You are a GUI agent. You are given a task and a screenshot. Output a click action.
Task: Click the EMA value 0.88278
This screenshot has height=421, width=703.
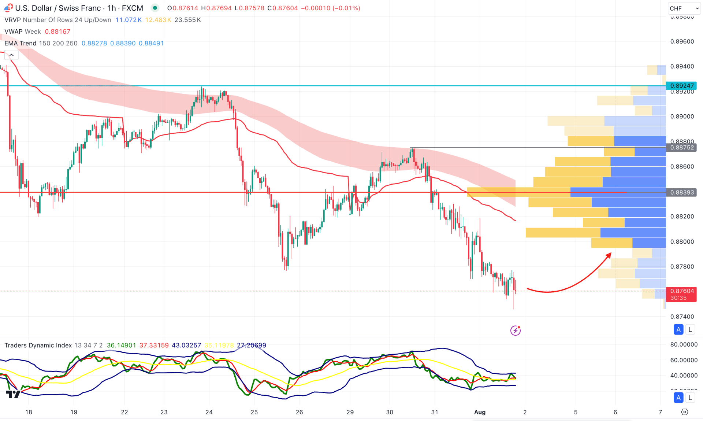tap(94, 43)
